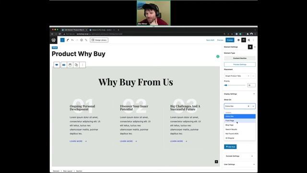The width and height of the screenshot is (307, 173).
Task: Open block toolbar more options
Action: (x=83, y=65)
